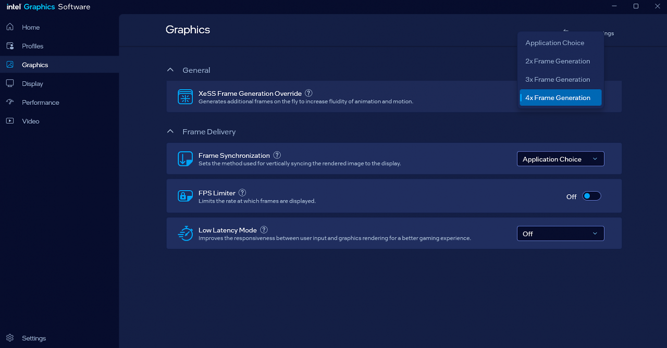The height and width of the screenshot is (348, 667).
Task: Click the Video play icon
Action: (x=10, y=121)
